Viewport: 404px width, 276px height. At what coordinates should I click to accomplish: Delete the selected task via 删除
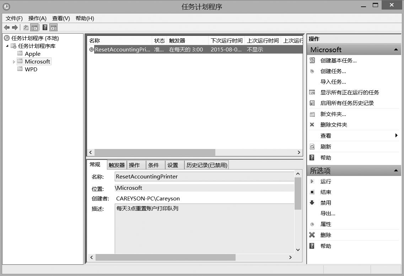[x=325, y=235]
